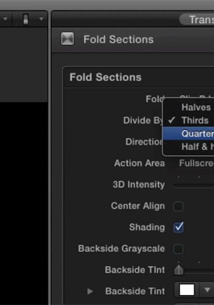
Task: Click the 3D Intensity slider track
Action: [193, 186]
